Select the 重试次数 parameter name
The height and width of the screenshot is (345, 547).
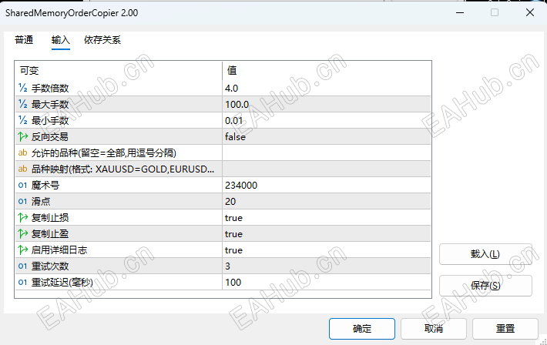pyautogui.click(x=50, y=266)
